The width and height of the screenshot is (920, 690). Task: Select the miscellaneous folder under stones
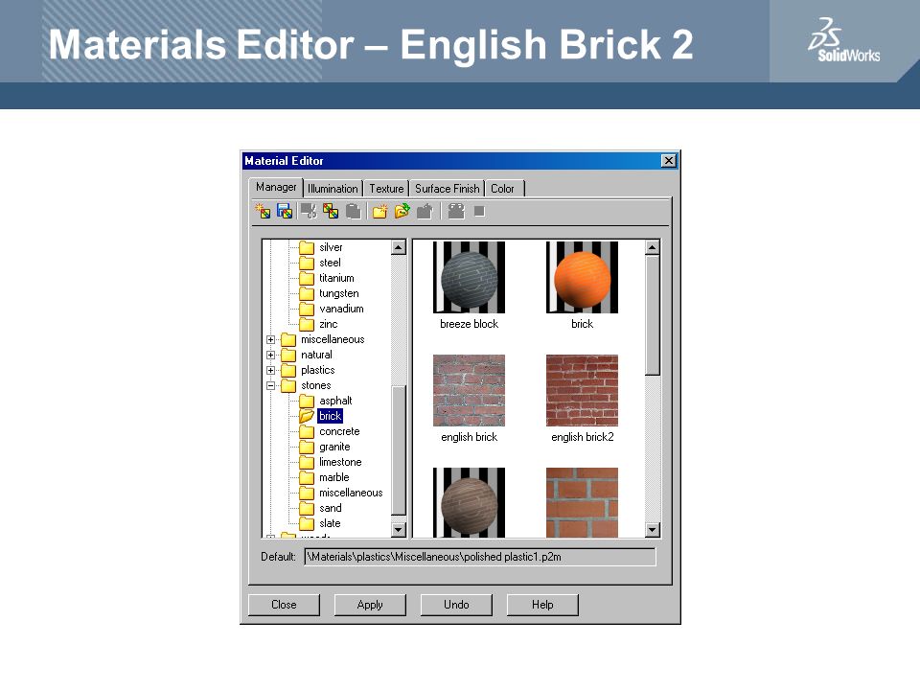click(x=351, y=493)
